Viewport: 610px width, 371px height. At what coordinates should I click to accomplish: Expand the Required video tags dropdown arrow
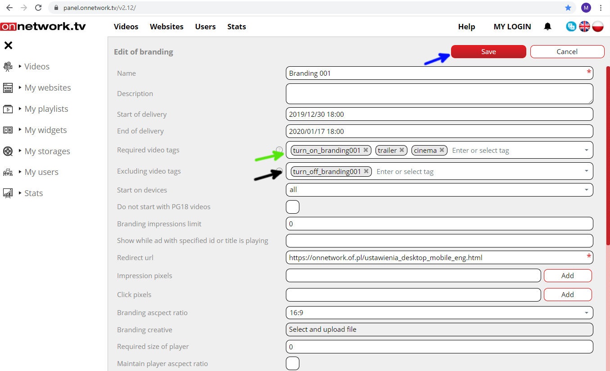pos(586,150)
